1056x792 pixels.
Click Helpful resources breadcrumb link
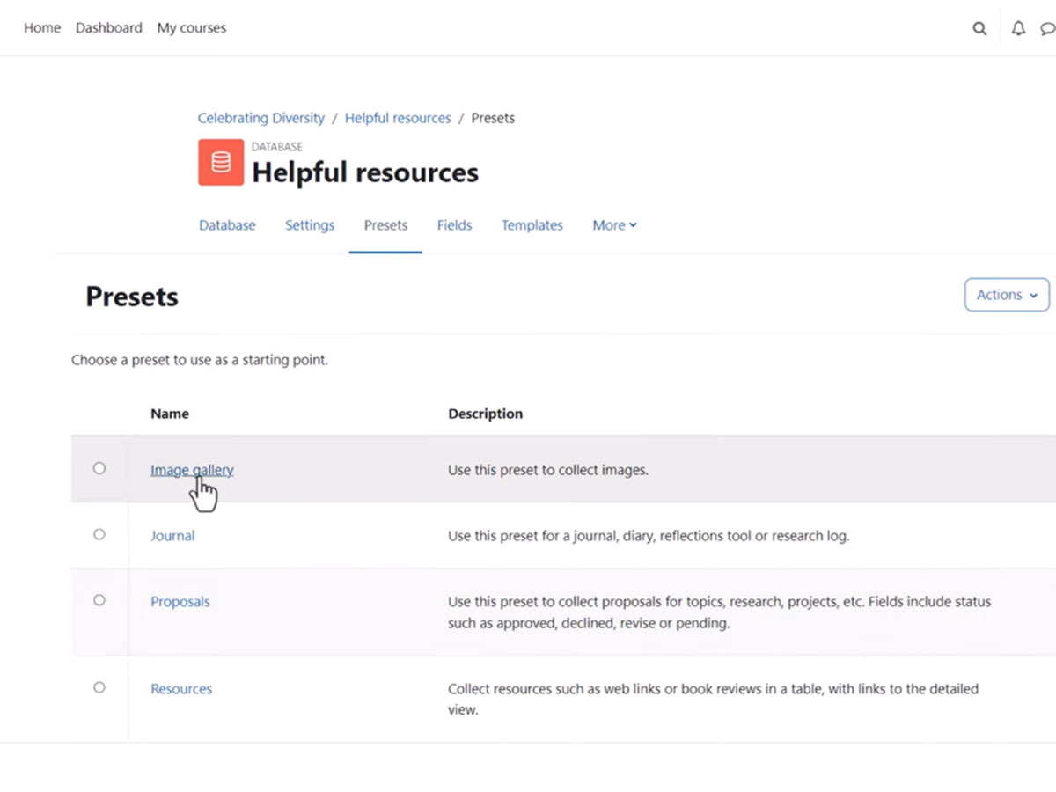pos(398,118)
